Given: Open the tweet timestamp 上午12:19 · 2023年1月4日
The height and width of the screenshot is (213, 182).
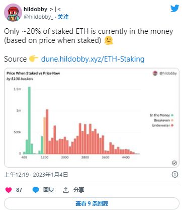Looking at the screenshot, I should 36,175.
